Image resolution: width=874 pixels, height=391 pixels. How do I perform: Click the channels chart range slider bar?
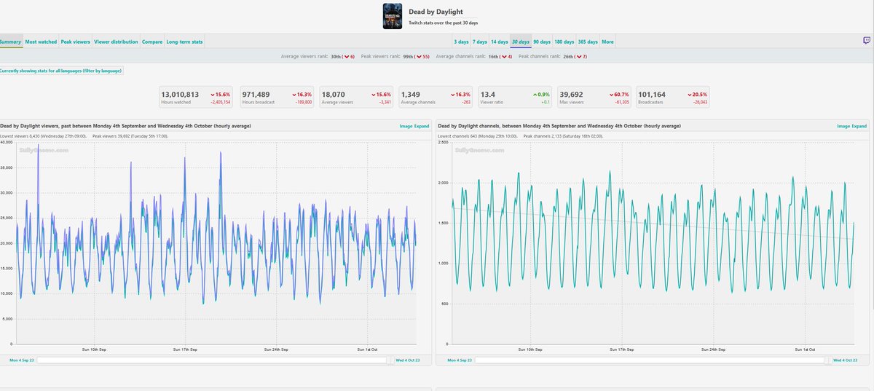click(650, 360)
